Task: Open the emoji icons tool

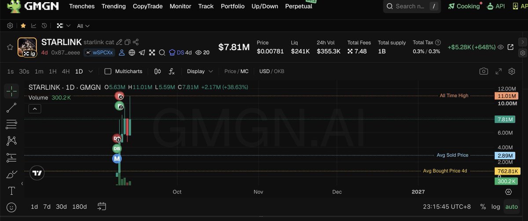Action: coord(12,207)
